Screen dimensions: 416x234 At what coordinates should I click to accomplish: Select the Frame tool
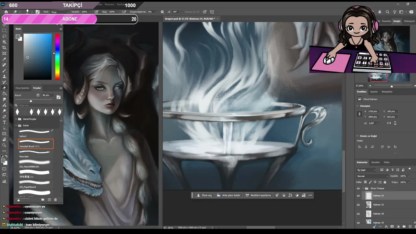(4, 53)
